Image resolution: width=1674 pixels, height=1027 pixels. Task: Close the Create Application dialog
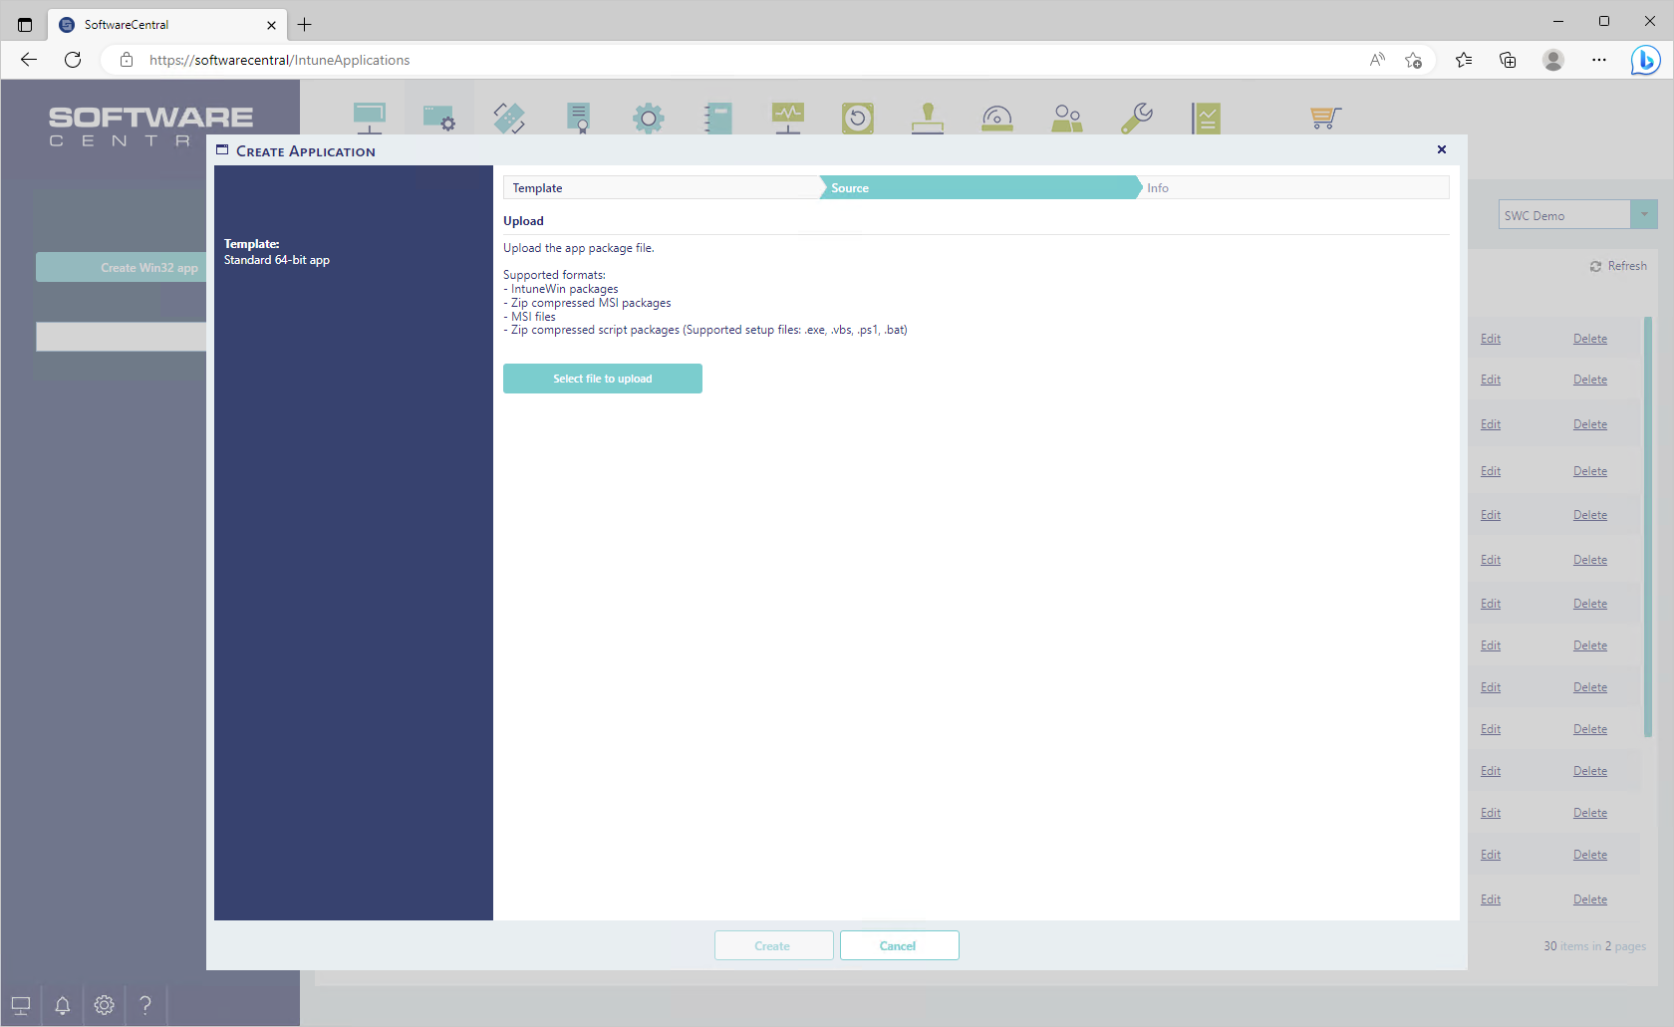(1441, 149)
